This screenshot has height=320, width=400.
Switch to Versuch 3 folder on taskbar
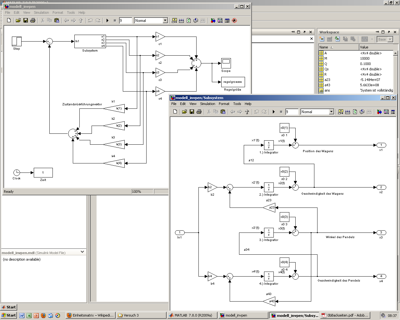click(x=141, y=315)
